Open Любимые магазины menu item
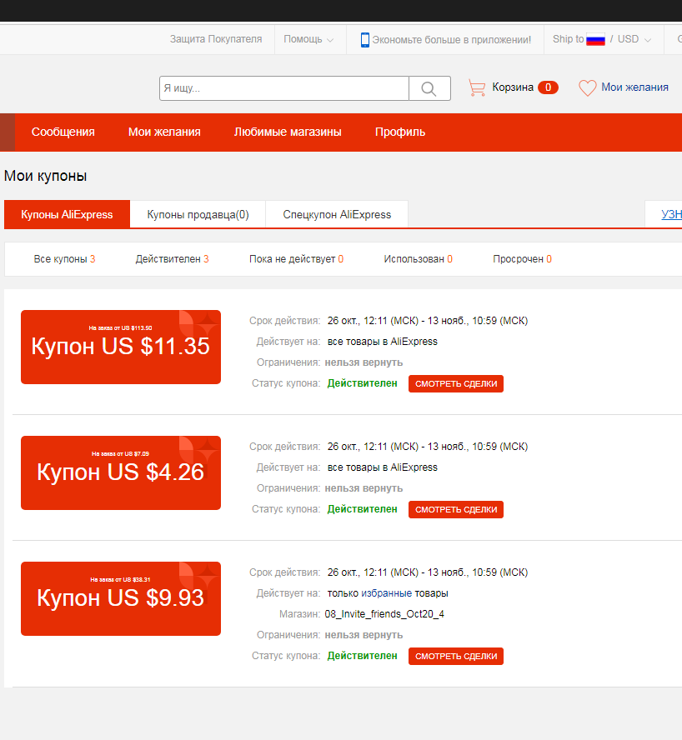Viewport: 682px width, 740px height. point(288,132)
